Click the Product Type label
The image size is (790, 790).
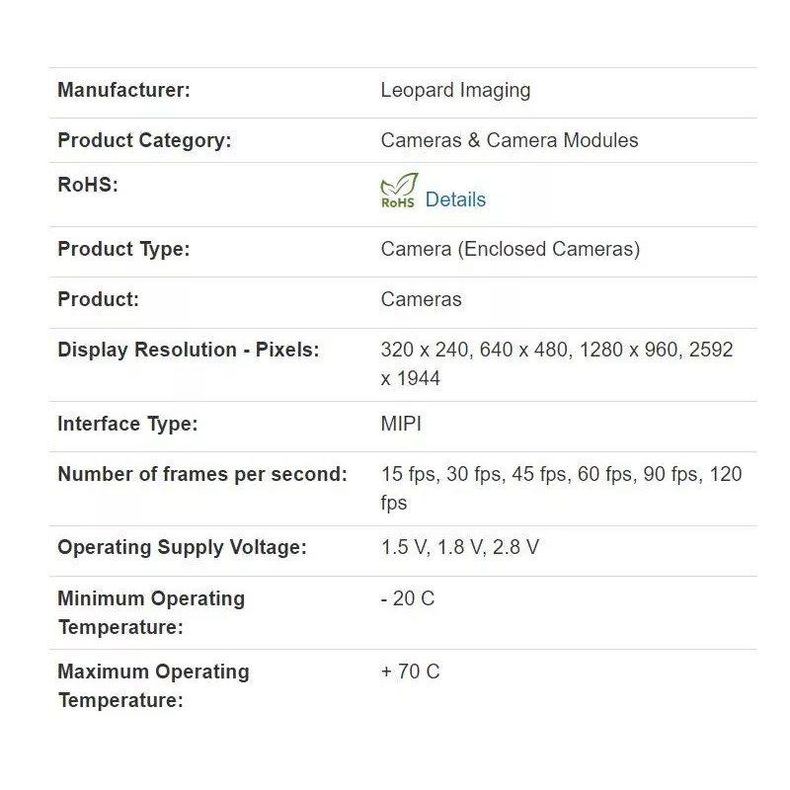pyautogui.click(x=123, y=249)
